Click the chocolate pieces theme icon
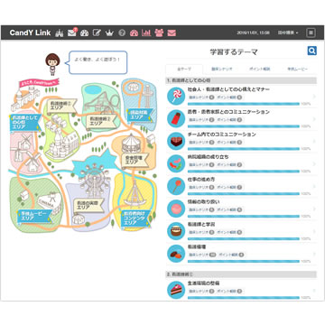 [x=176, y=254]
